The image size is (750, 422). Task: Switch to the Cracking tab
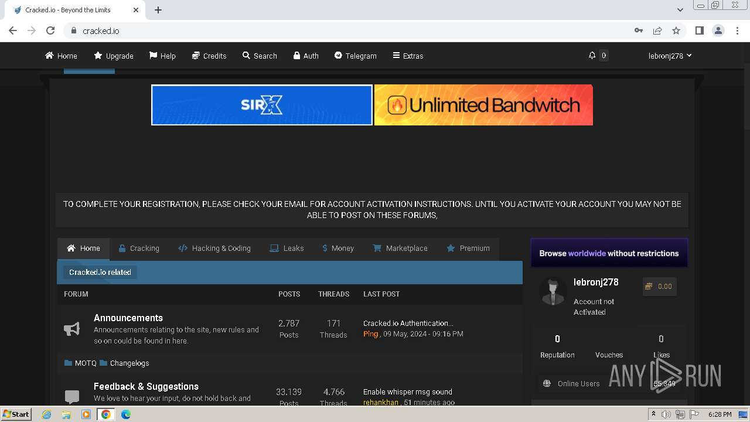click(139, 249)
